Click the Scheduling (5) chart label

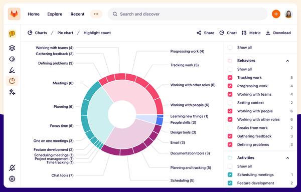(183, 180)
